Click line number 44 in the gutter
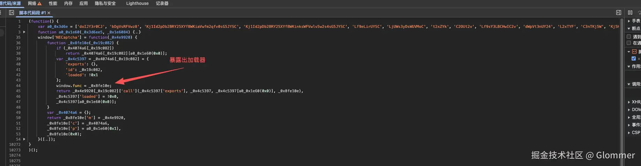This screenshot has height=166, width=641. point(18,86)
